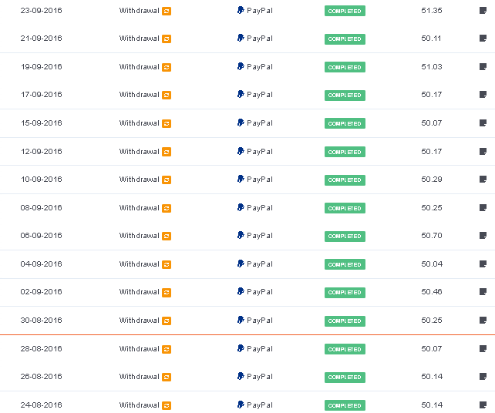Image resolution: width=495 pixels, height=413 pixels.
Task: Click Withdrawal text for 26-08-2016
Action: pyautogui.click(x=140, y=377)
